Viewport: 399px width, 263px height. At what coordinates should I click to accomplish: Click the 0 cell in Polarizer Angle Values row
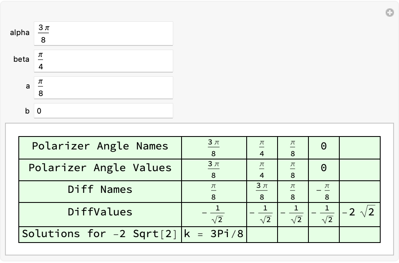pos(324,170)
